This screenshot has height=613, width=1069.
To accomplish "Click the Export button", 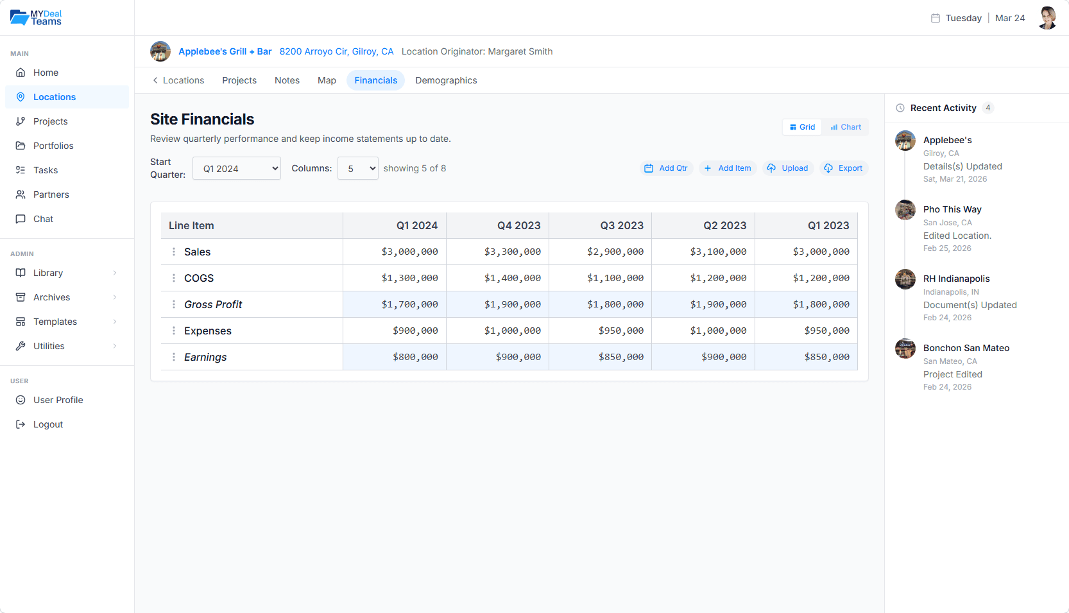I will coord(844,168).
